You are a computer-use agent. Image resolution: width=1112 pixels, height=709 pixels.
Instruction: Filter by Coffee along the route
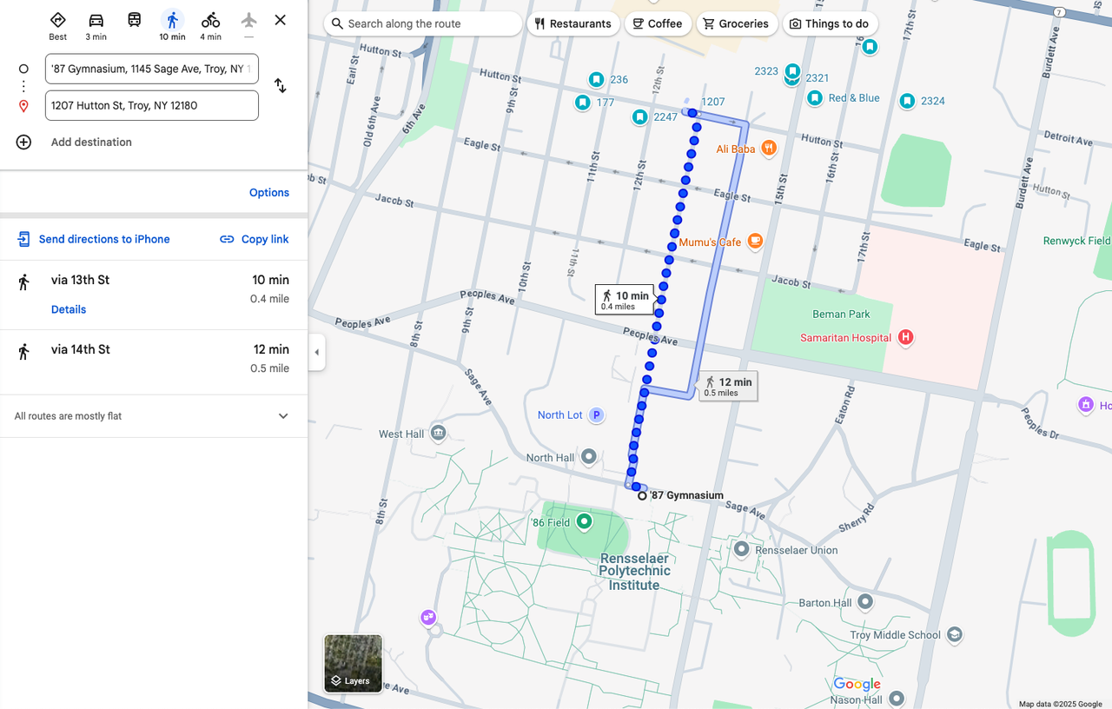coord(657,23)
